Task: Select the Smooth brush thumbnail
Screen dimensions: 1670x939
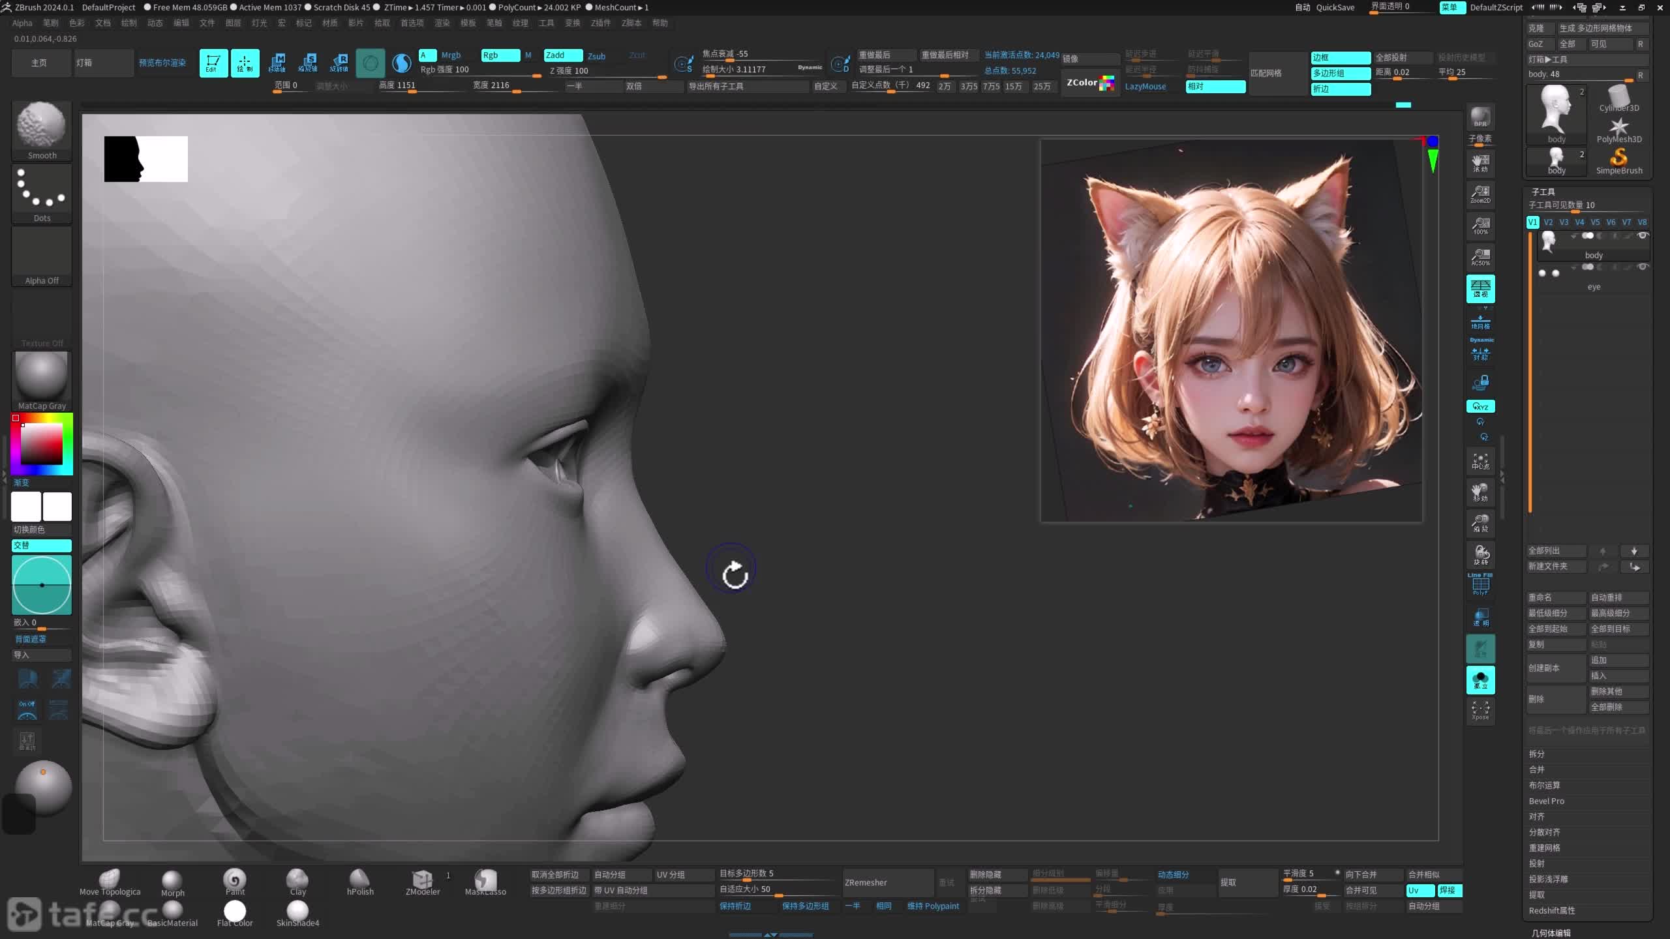Action: (42, 130)
